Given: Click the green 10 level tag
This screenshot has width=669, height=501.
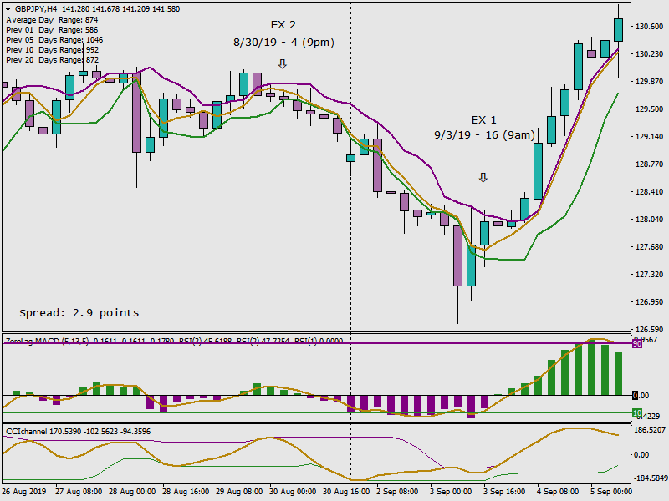Looking at the screenshot, I should click(x=637, y=412).
